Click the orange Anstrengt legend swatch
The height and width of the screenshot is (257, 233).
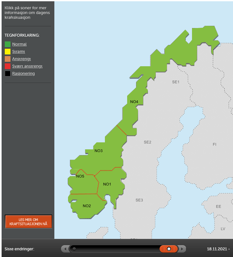coord(8,59)
